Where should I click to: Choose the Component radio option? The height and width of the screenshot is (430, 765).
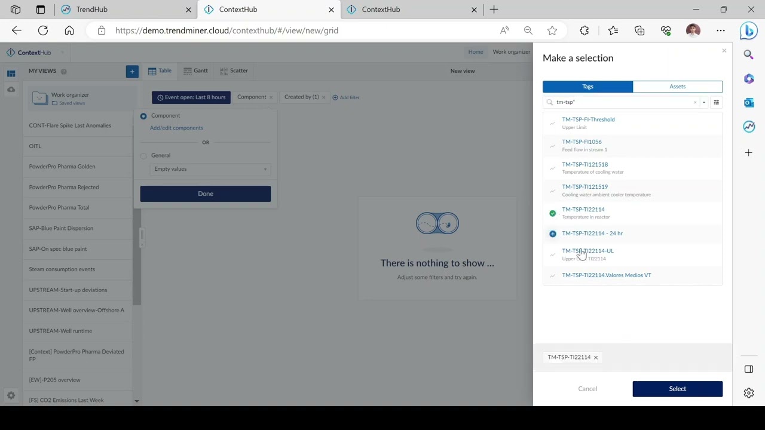[143, 116]
